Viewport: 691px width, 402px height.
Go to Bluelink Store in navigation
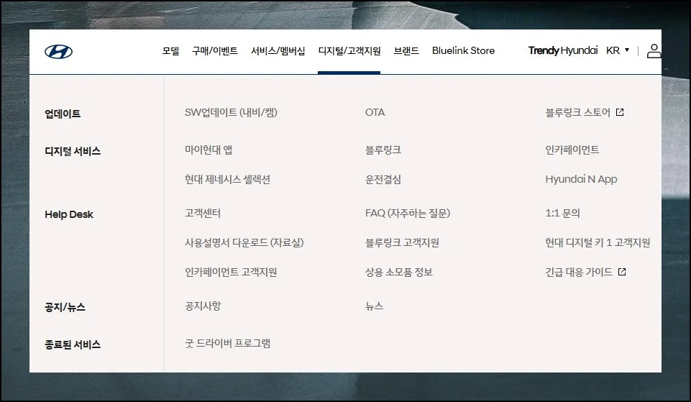tap(463, 51)
